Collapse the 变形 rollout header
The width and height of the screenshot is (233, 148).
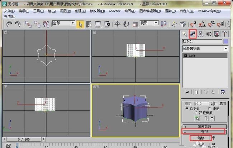(x=204, y=132)
